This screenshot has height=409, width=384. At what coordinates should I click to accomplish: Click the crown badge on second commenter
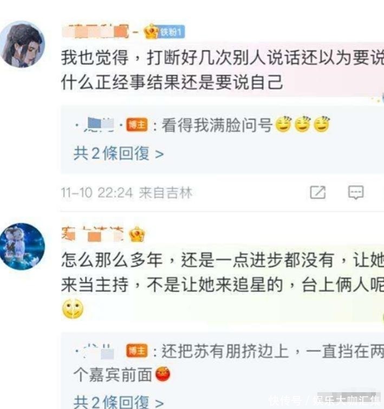(x=136, y=234)
